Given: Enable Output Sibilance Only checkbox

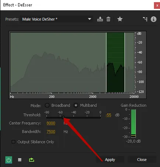Looking at the screenshot, I should click(13, 142).
